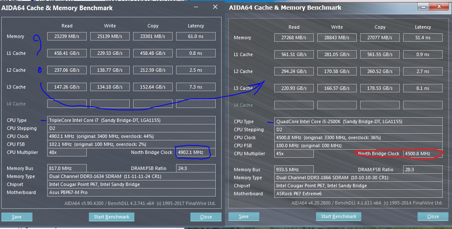Click QuadCore Intel Core i5-2500K field

[358, 121]
